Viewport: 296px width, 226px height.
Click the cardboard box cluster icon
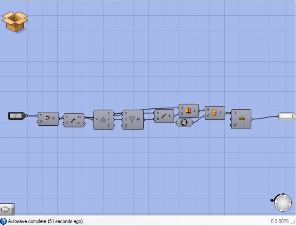coord(15,21)
